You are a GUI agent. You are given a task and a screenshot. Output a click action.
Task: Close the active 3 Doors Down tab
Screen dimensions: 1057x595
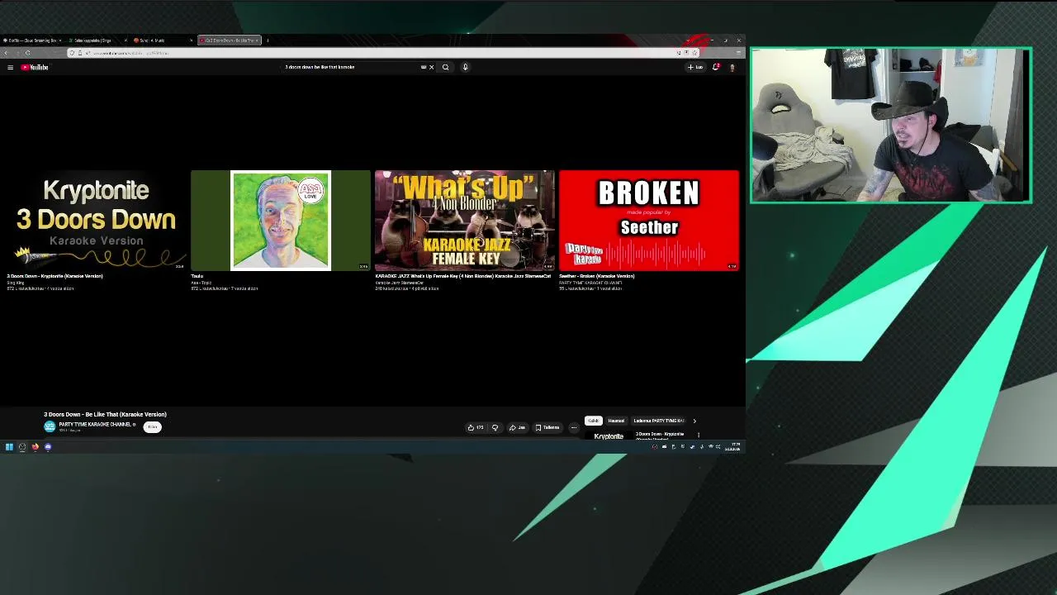coord(258,40)
